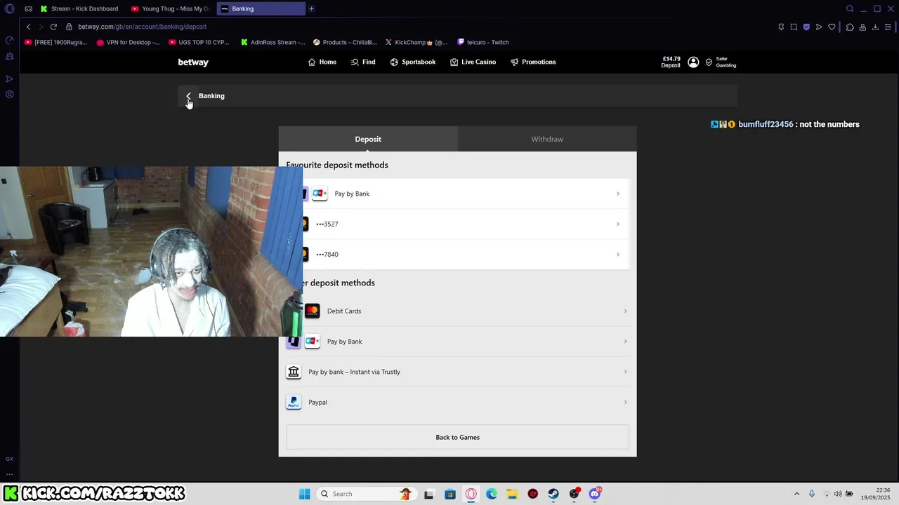Open UGS TOP 10 CYP bookmark

(x=199, y=42)
